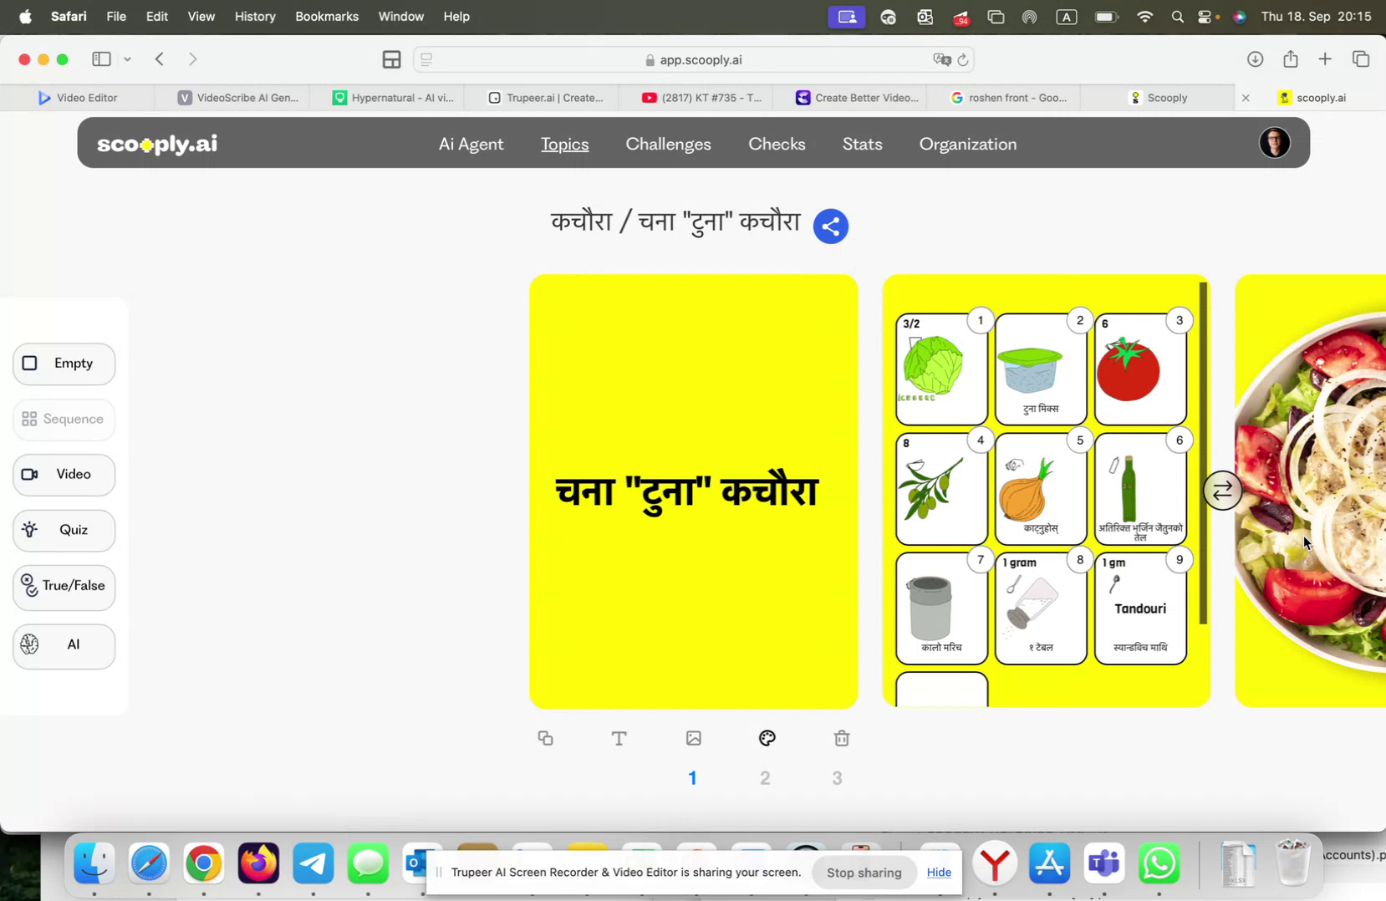Choose the Quiz card type
Screen dimensions: 1386x901
64,530
